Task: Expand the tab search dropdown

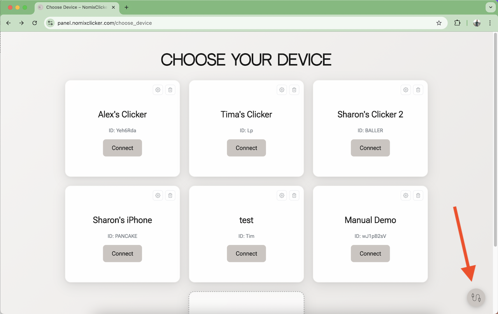Action: [490, 7]
